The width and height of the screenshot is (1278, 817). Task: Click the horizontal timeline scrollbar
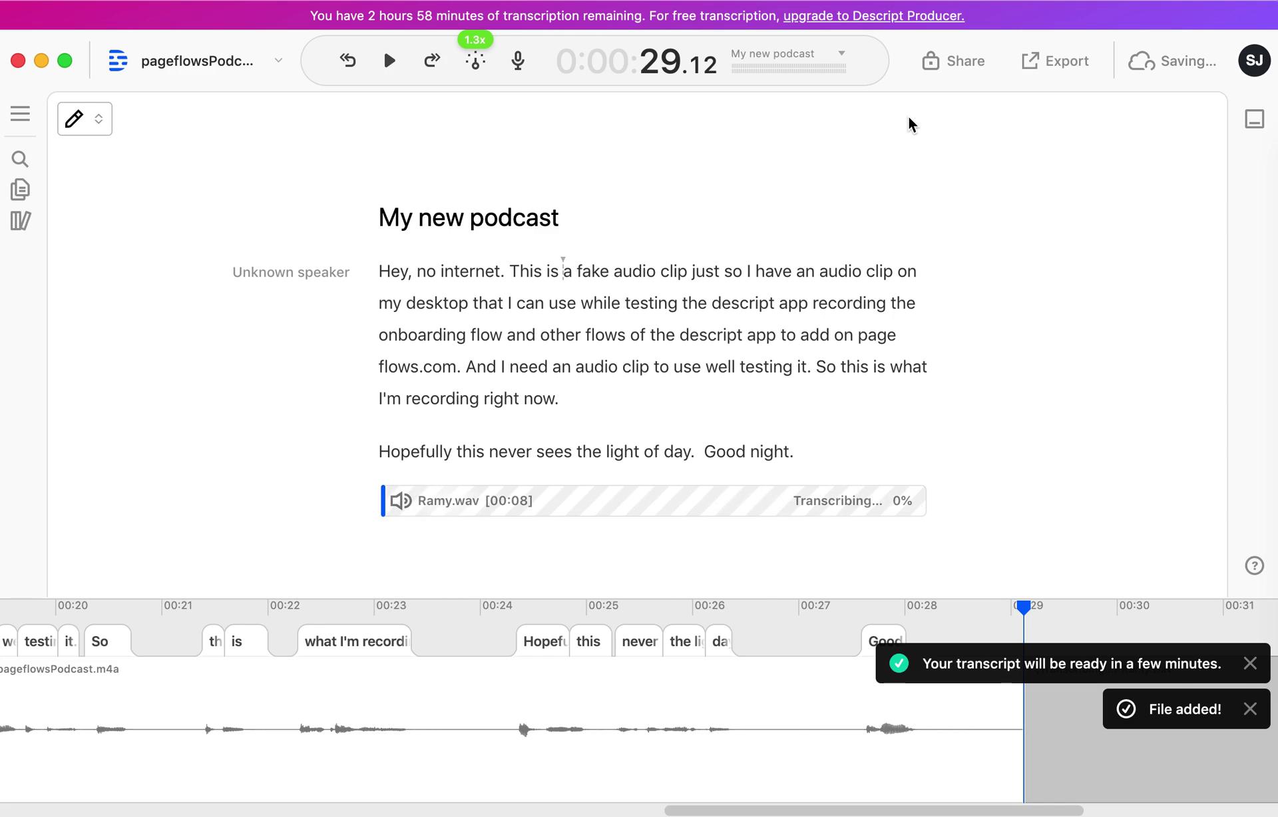tap(873, 810)
